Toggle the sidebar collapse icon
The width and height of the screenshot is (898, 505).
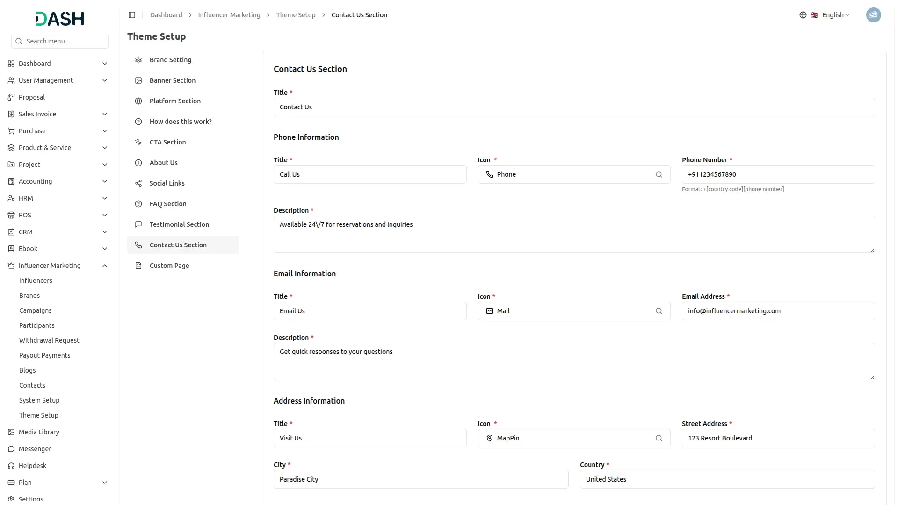click(x=132, y=15)
